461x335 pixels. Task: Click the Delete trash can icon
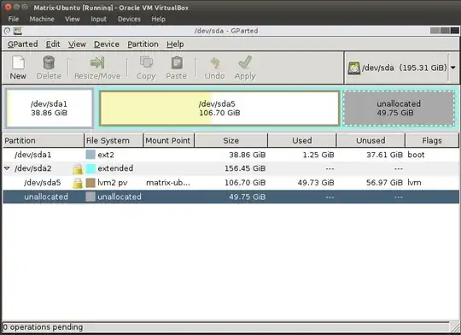coord(49,62)
